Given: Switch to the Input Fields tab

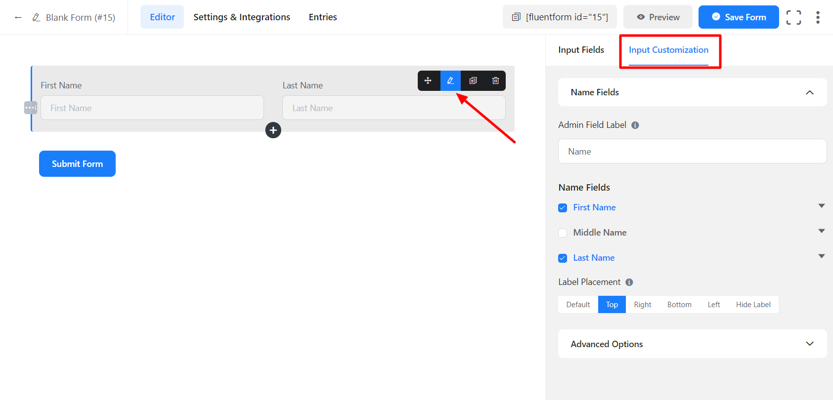Looking at the screenshot, I should [x=581, y=50].
